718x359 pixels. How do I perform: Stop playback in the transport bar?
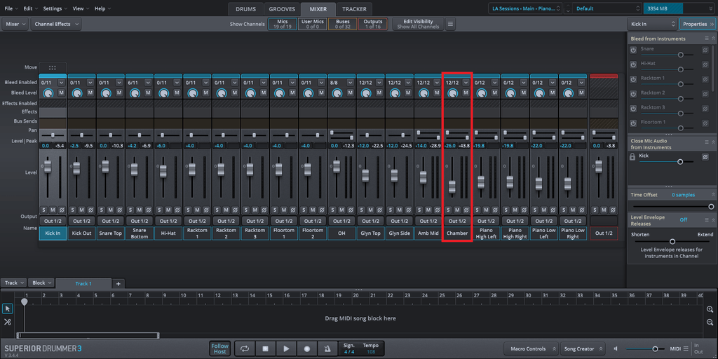(266, 348)
